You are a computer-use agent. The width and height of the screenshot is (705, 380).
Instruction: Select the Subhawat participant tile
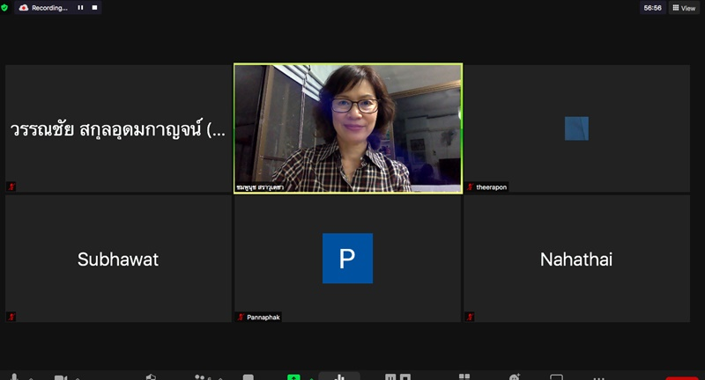(118, 259)
